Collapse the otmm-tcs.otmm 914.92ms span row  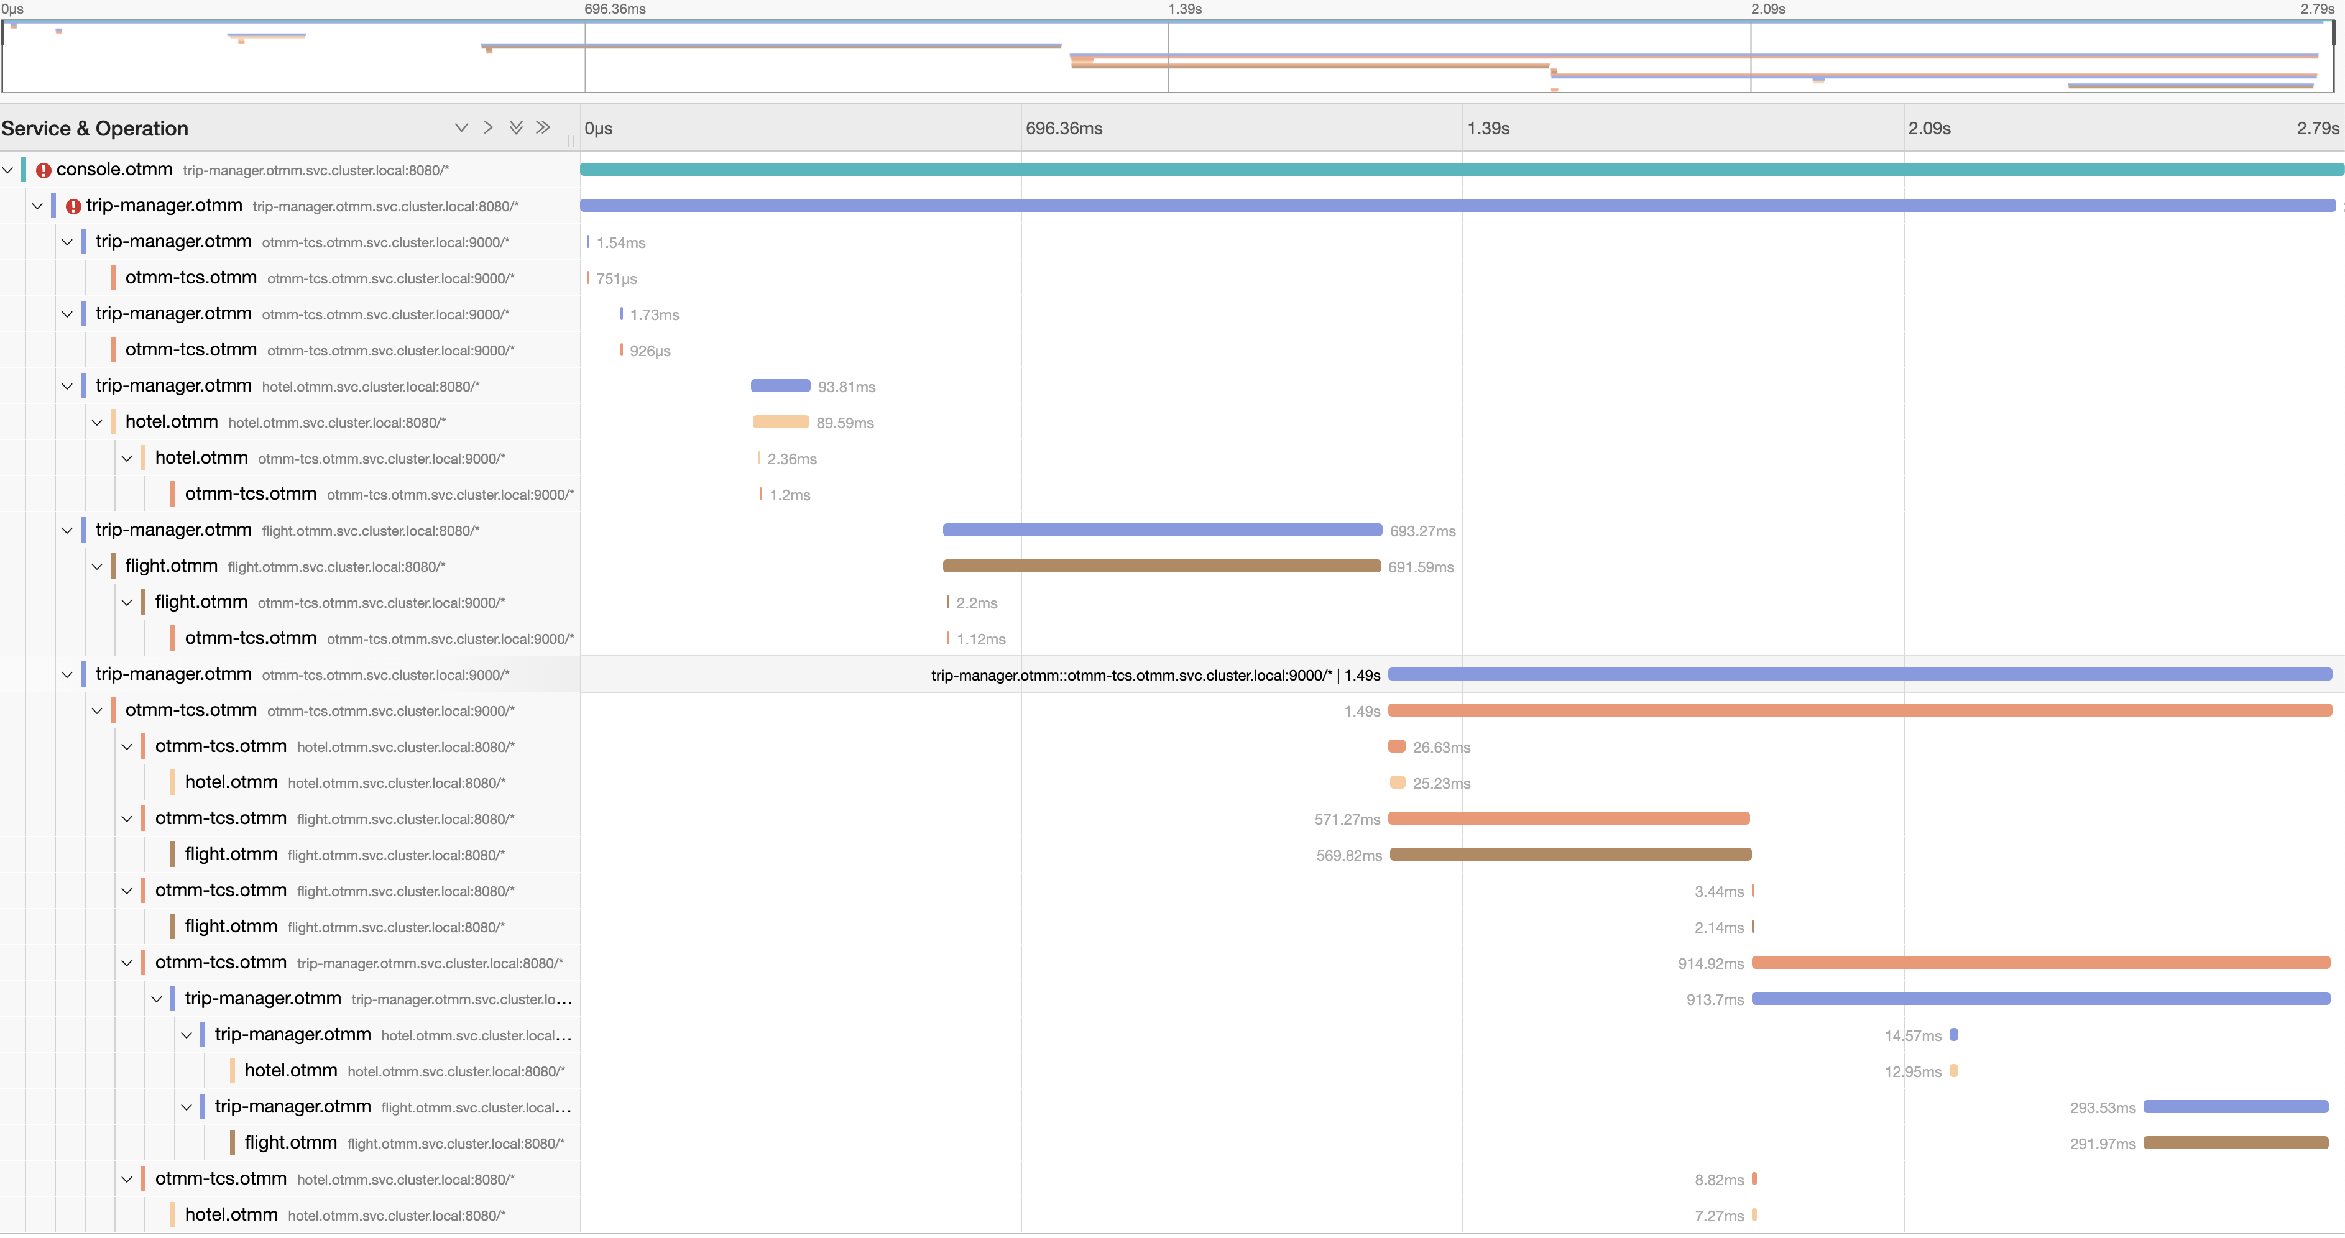pyautogui.click(x=127, y=963)
